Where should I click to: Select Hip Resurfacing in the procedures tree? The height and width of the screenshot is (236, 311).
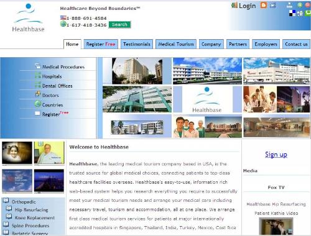coord(32,210)
